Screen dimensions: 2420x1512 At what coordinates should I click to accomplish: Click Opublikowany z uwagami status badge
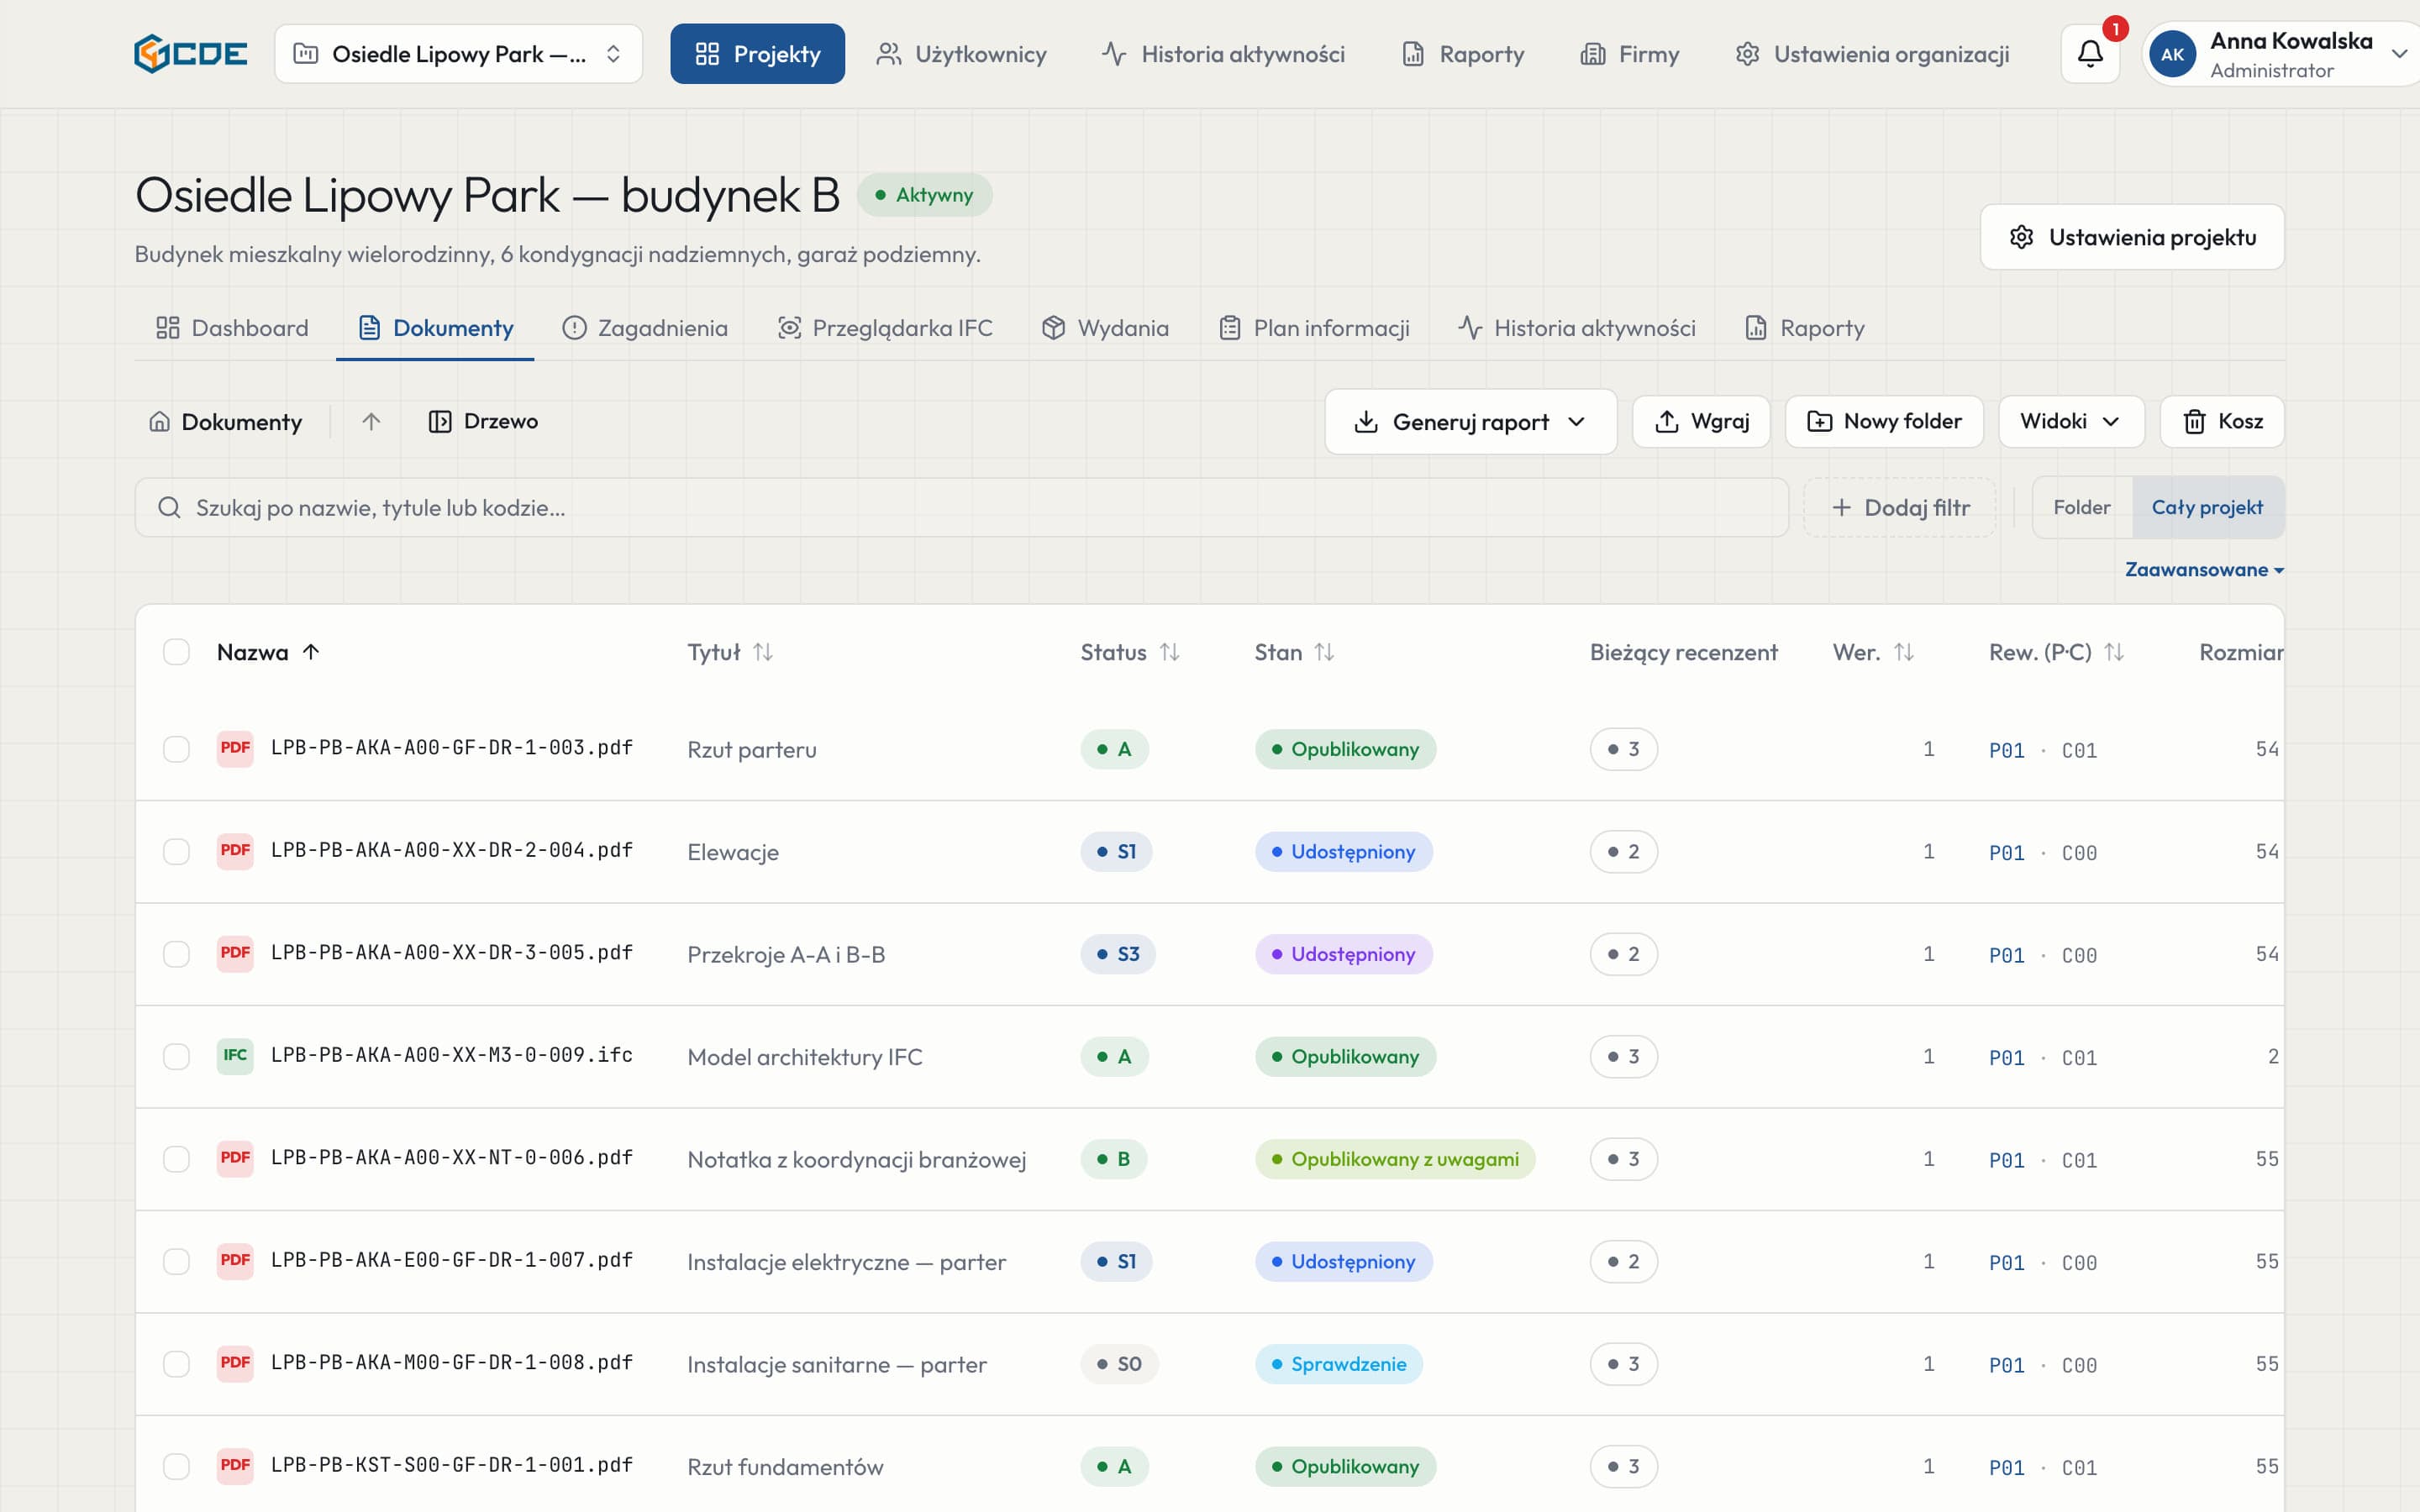point(1395,1159)
